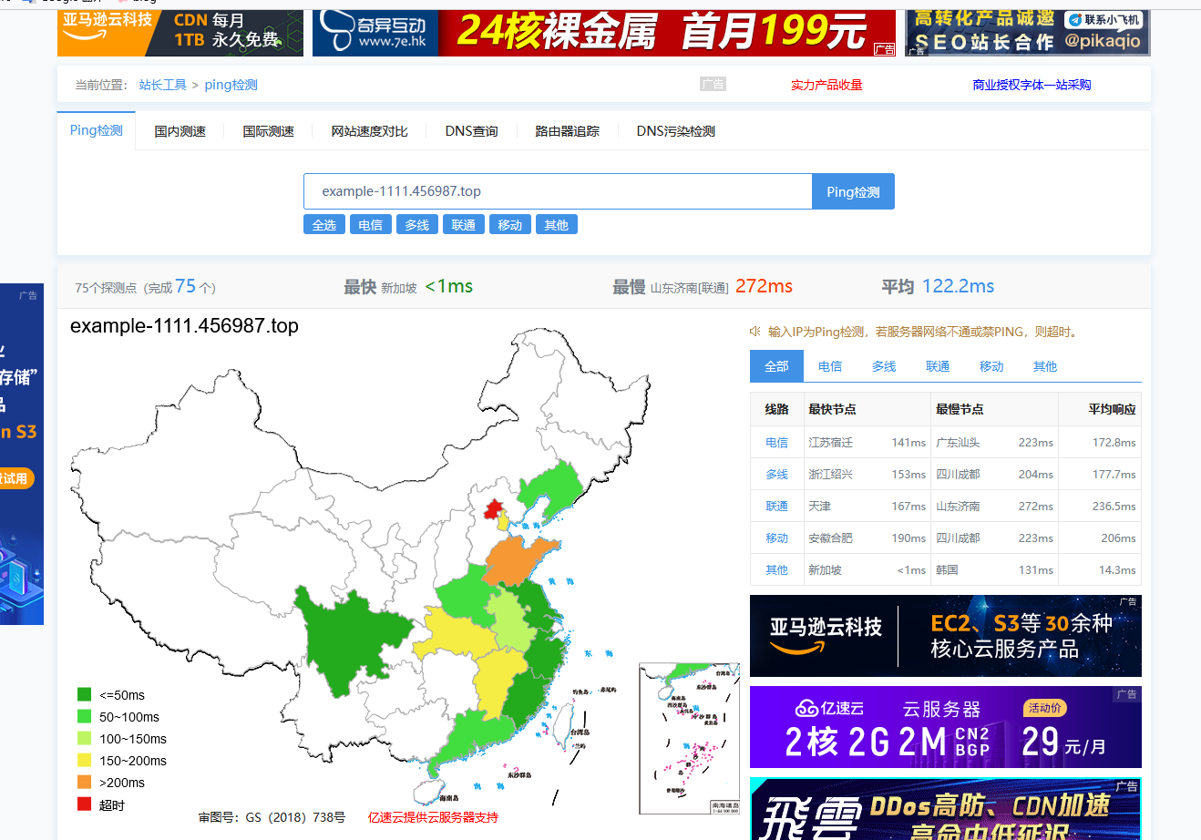The image size is (1201, 840).
Task: Click the orange Shandong province on map
Action: [519, 560]
